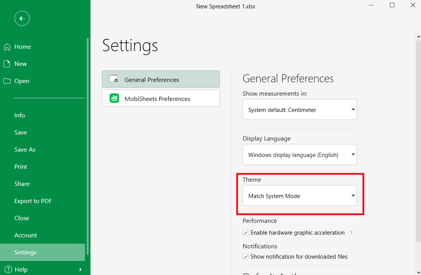The height and width of the screenshot is (275, 421).
Task: Click the scrollbar down arrow
Action: [419, 273]
